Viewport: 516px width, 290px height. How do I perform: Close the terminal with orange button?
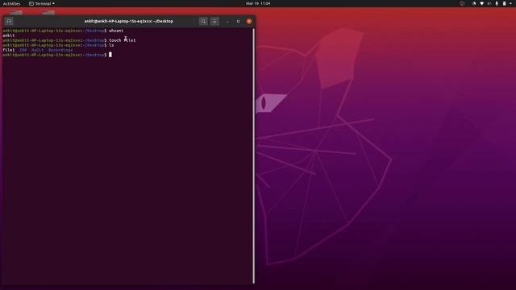click(x=249, y=22)
